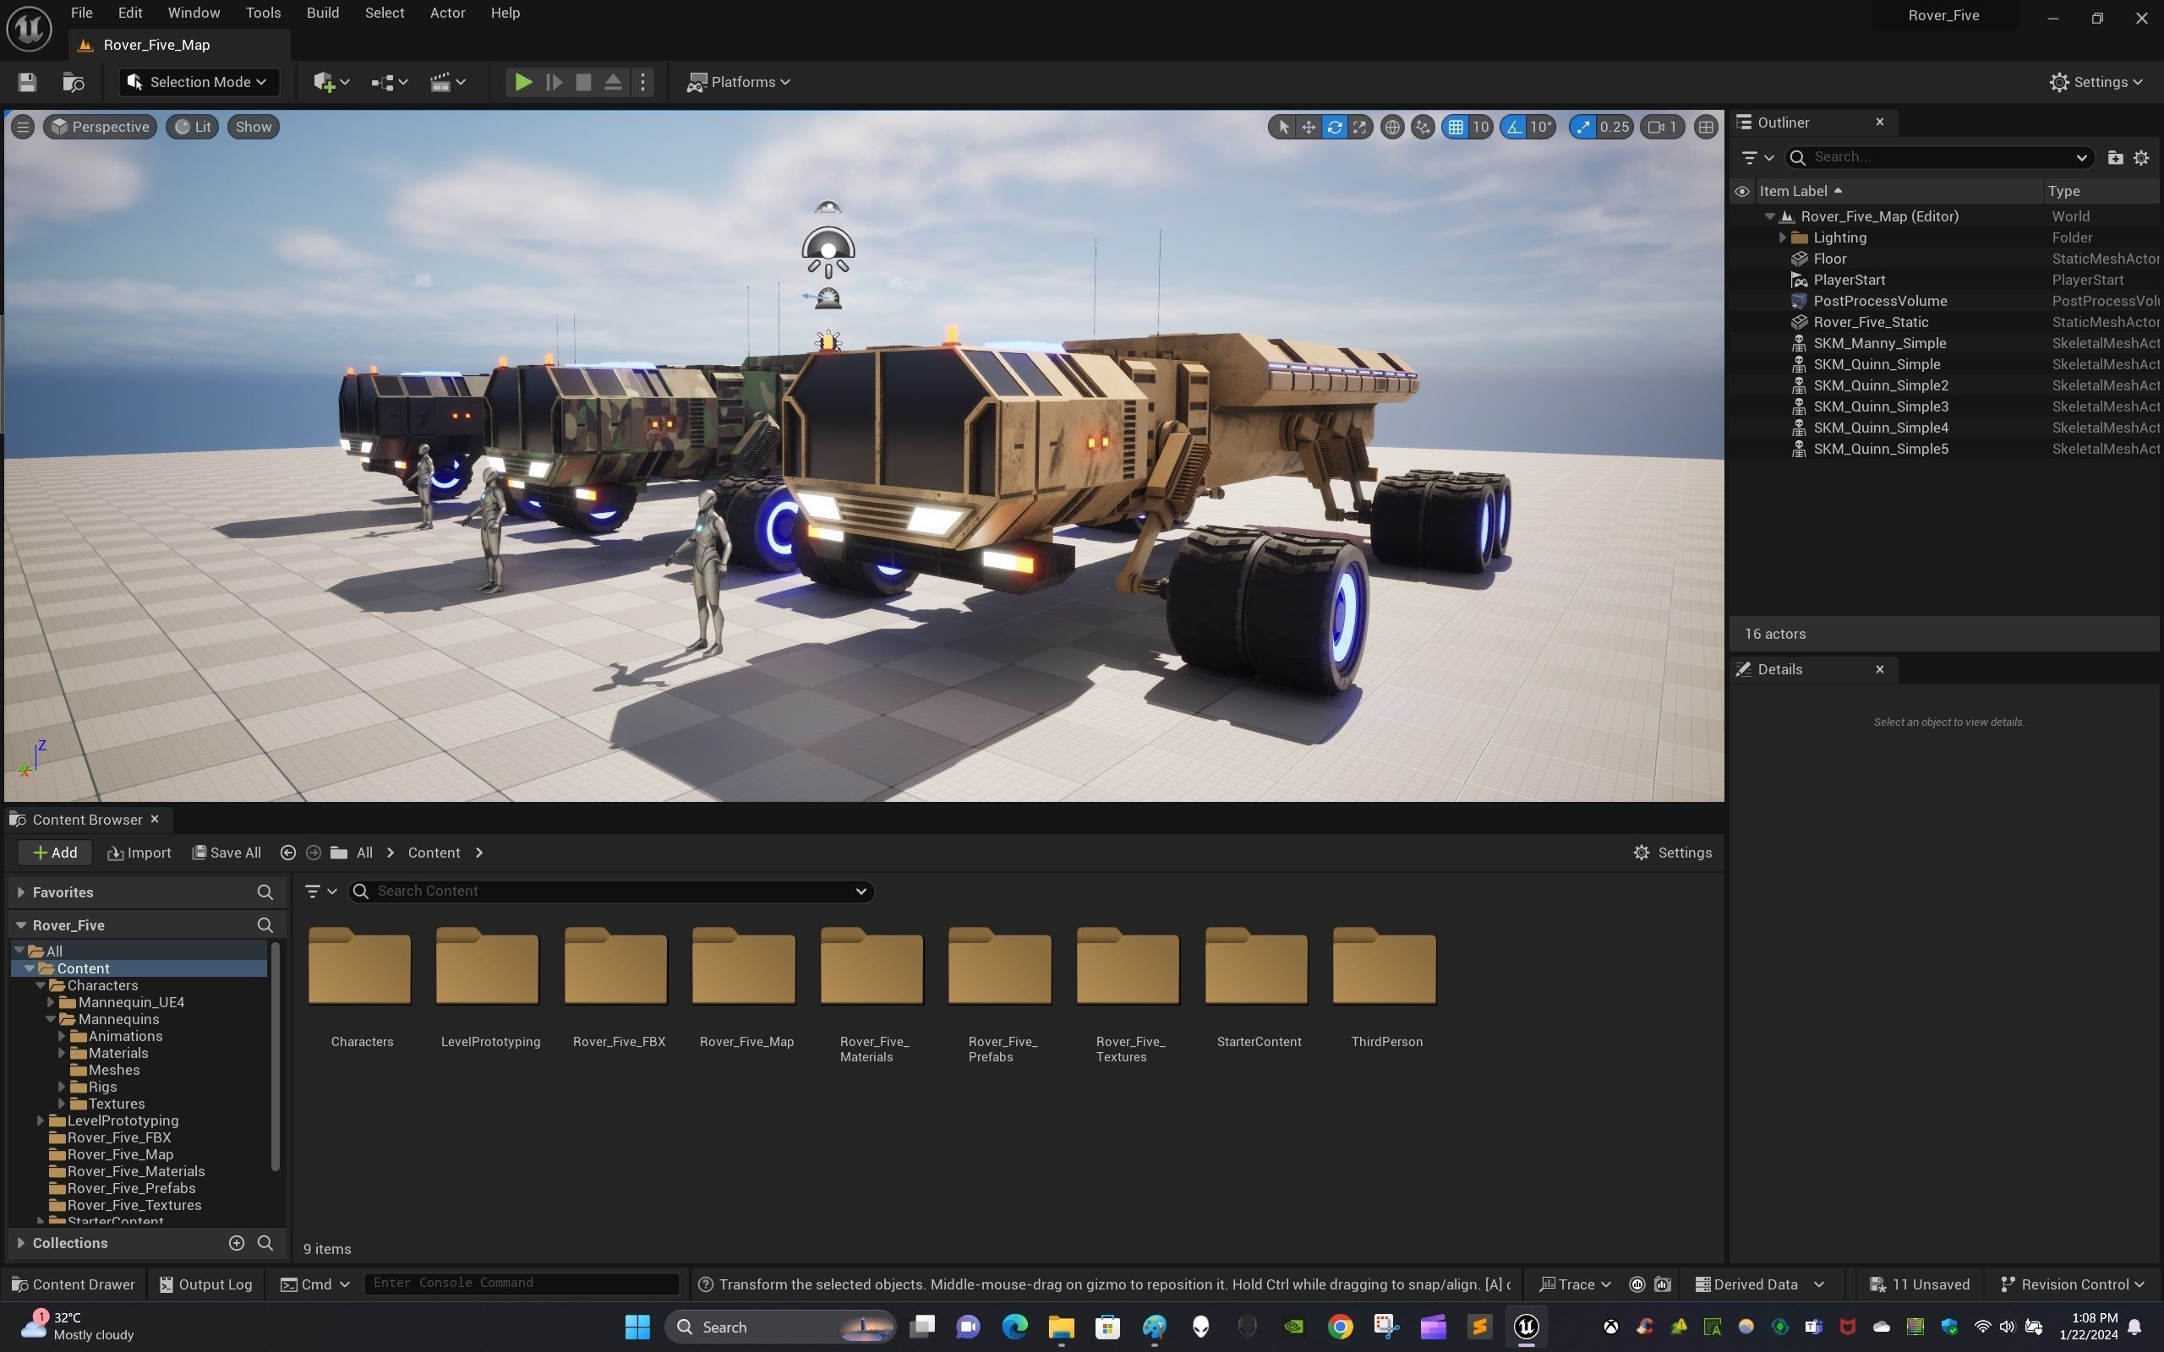Screen dimensions: 2164x1352
Task: Open the viewport Show menu
Action: [253, 127]
